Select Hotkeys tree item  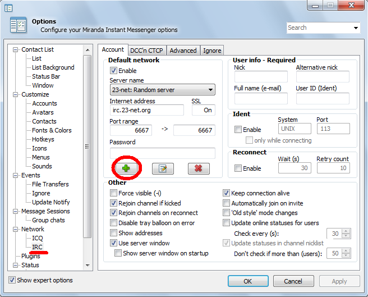tap(43, 139)
